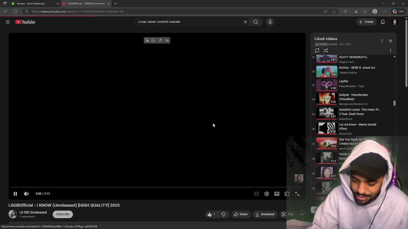408x229 pixels.
Task: Click the playlist panel scrollbar thumb
Action: (394, 103)
